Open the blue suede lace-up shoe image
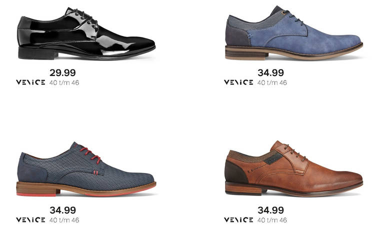The height and width of the screenshot is (233, 380). click(293, 33)
